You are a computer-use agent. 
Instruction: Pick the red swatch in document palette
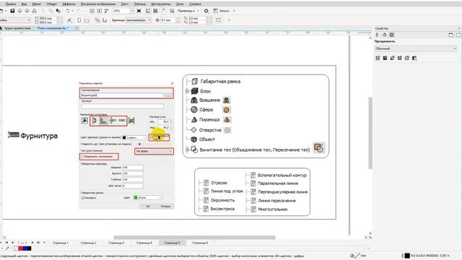[21, 248]
